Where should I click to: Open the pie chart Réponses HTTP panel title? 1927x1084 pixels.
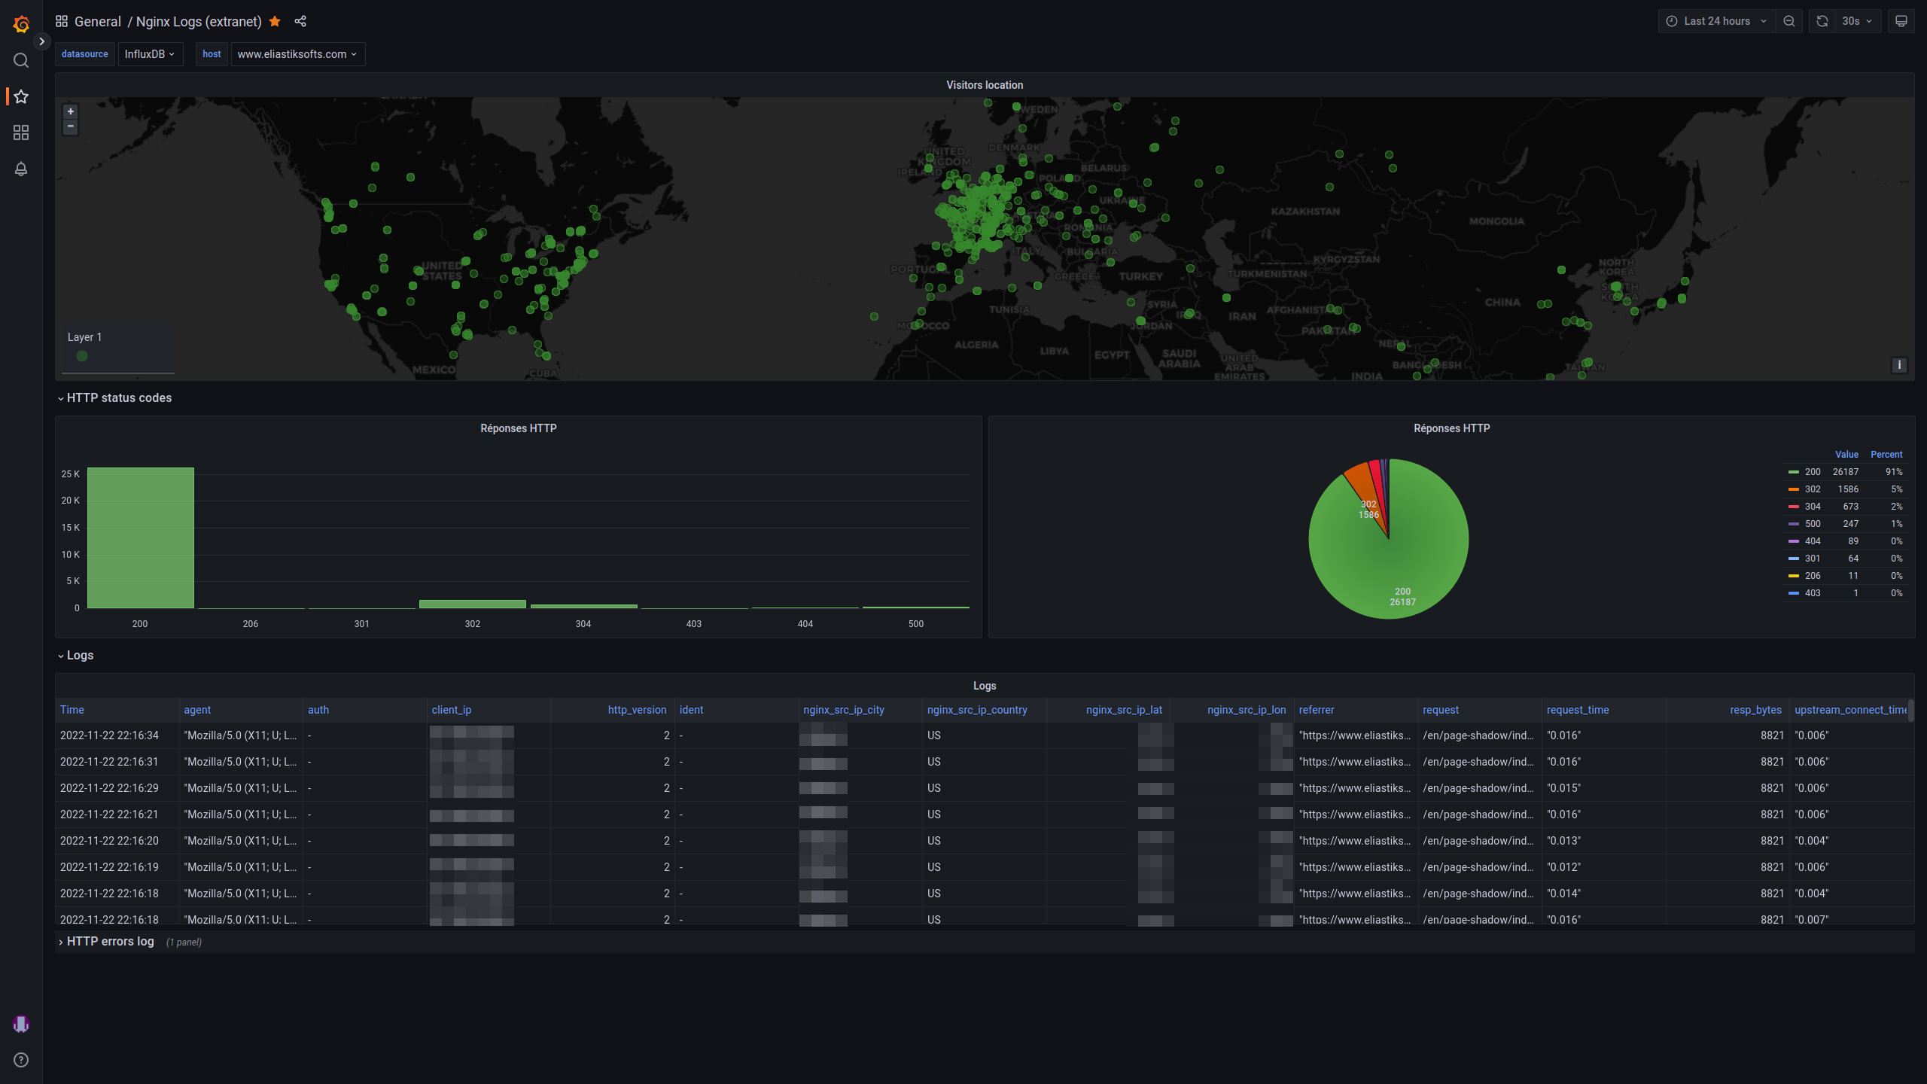1452,428
